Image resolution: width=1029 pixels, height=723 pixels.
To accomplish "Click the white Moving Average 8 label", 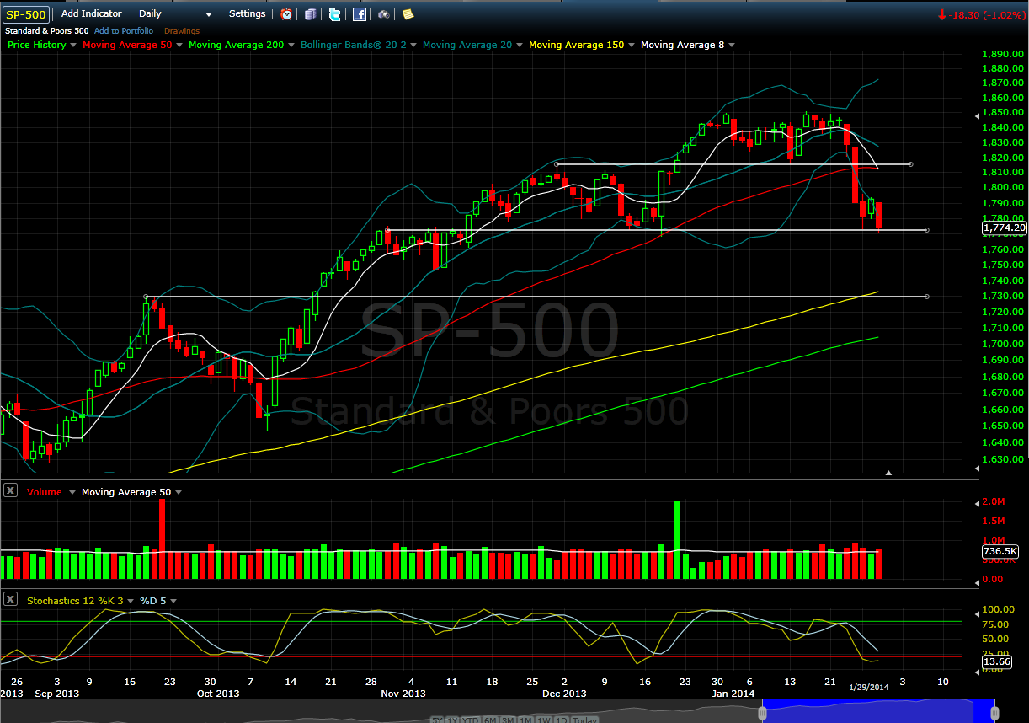I will pos(683,45).
